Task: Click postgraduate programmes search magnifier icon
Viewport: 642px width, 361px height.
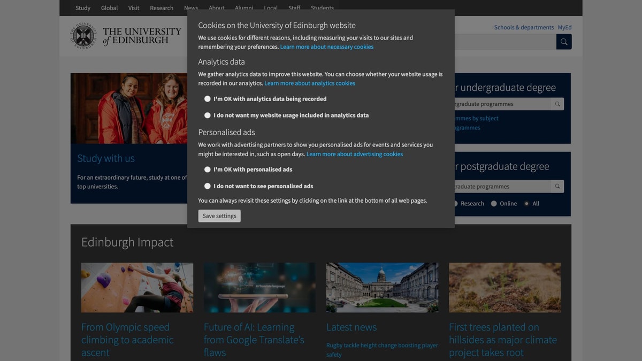Action: [x=557, y=187]
